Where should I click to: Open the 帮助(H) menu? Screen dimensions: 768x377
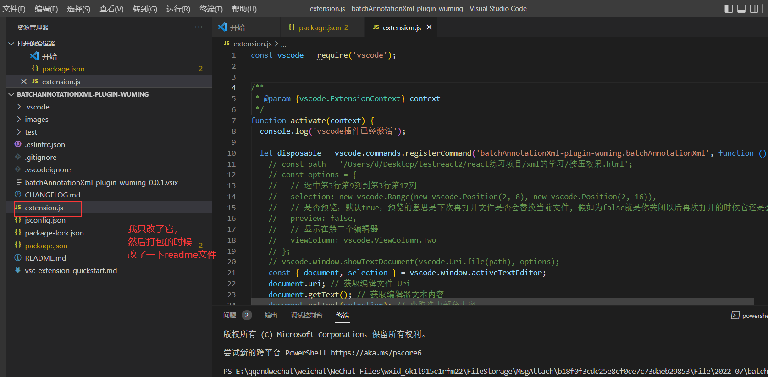pos(244,9)
